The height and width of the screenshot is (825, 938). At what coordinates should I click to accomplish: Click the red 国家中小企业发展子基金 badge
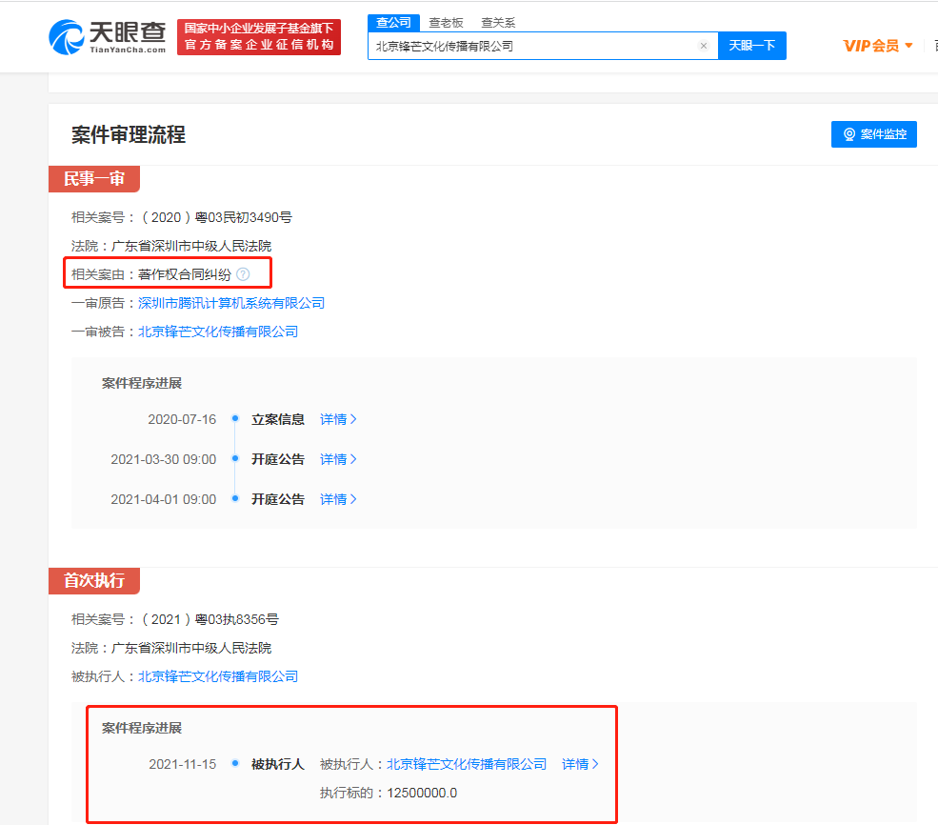(x=258, y=36)
